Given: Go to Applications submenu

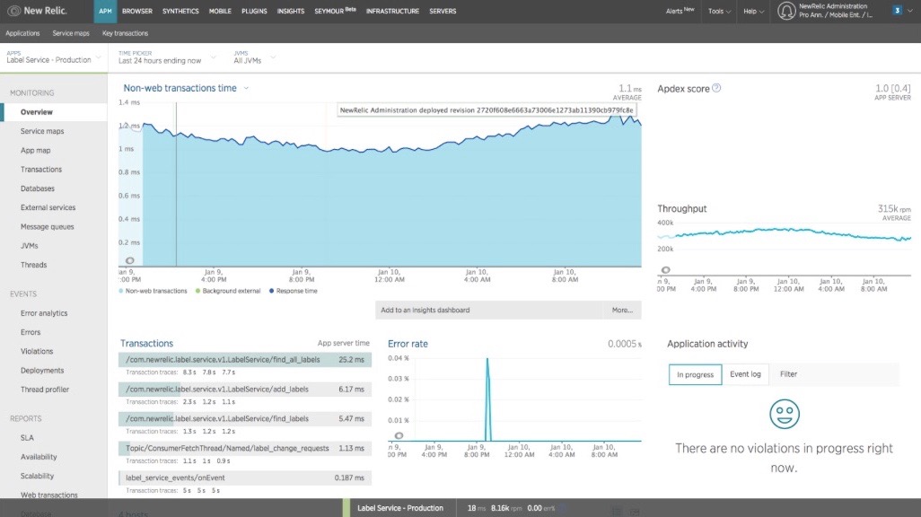Looking at the screenshot, I should (x=23, y=33).
